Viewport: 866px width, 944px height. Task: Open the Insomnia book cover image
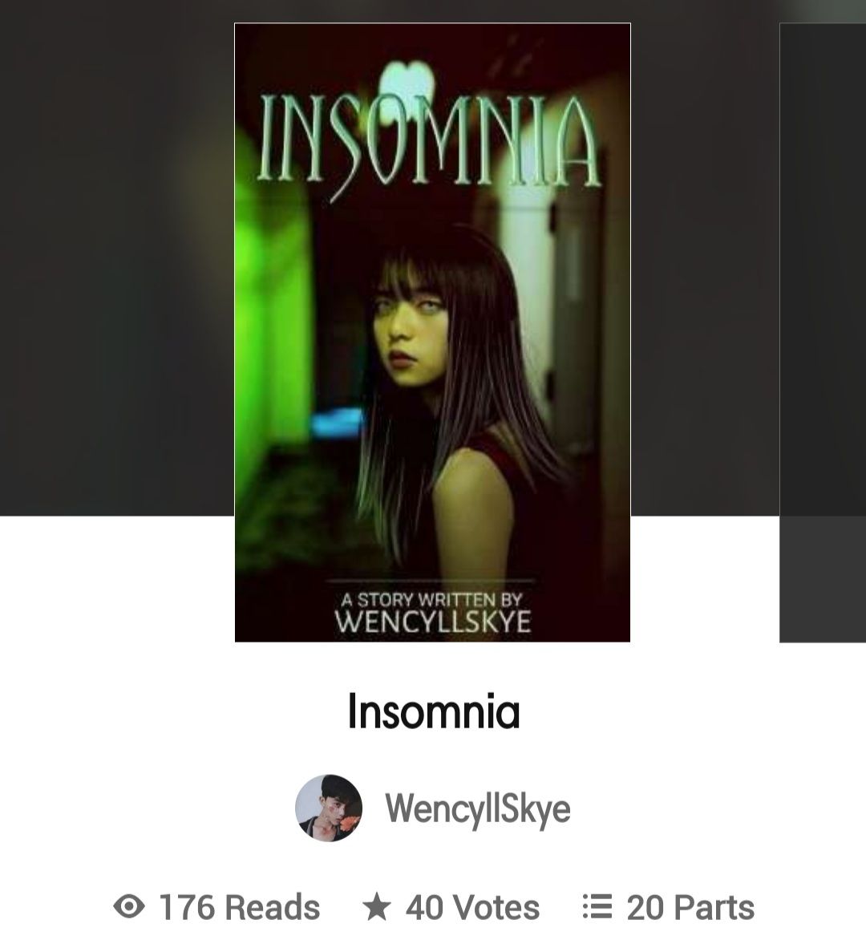432,332
